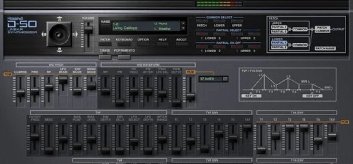Toggle Partial On-Off Upper 1
This screenshot has height=164, width=353.
coord(237,47)
